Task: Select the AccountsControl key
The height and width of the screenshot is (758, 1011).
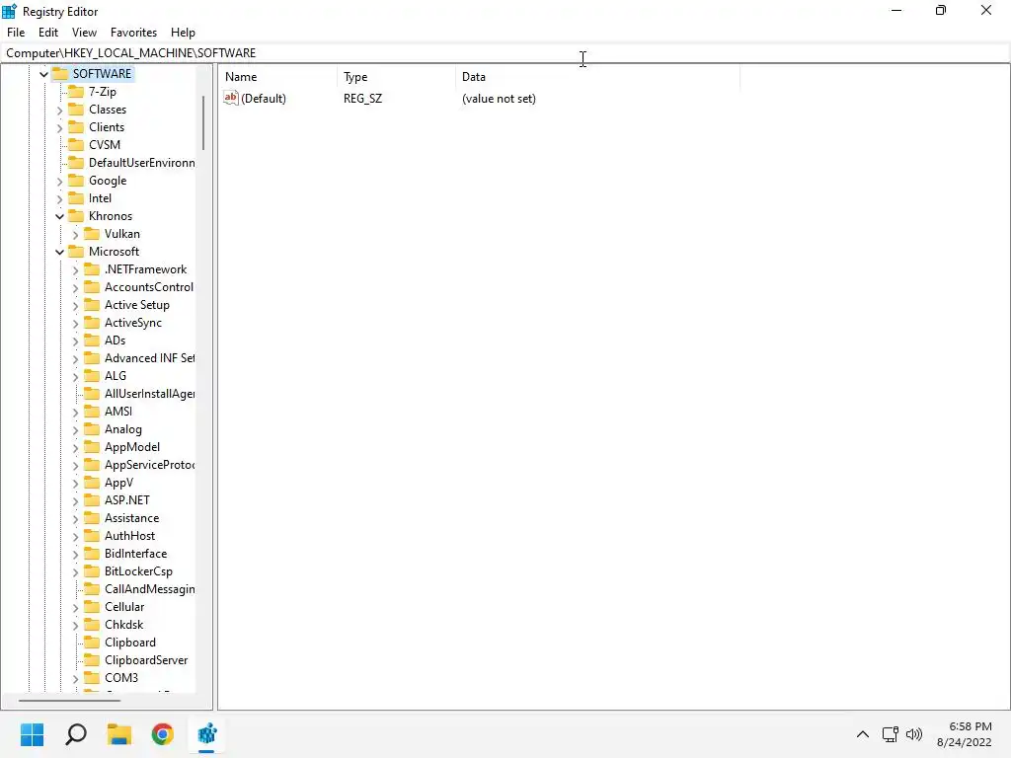Action: click(149, 287)
